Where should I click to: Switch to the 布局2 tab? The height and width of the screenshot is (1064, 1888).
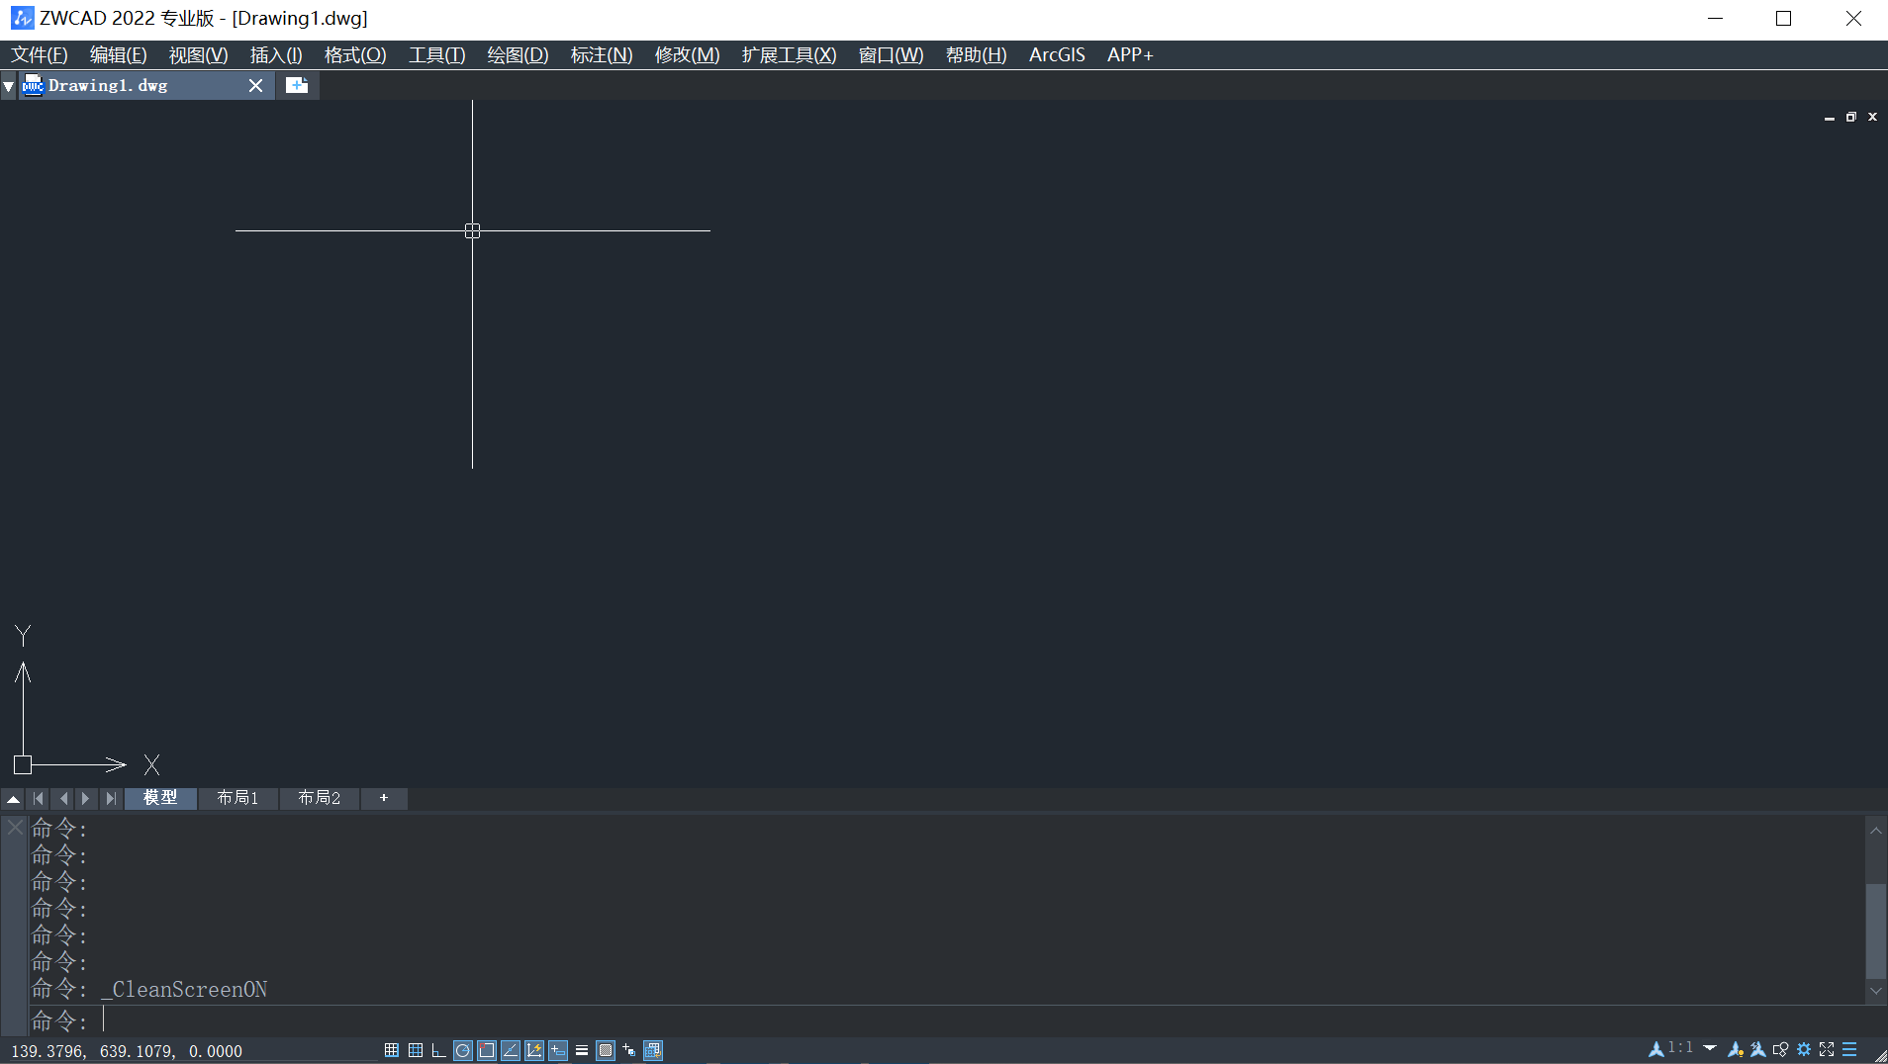point(319,798)
